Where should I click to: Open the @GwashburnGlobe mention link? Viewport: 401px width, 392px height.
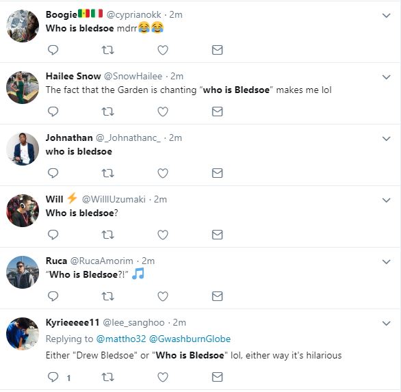coord(190,339)
